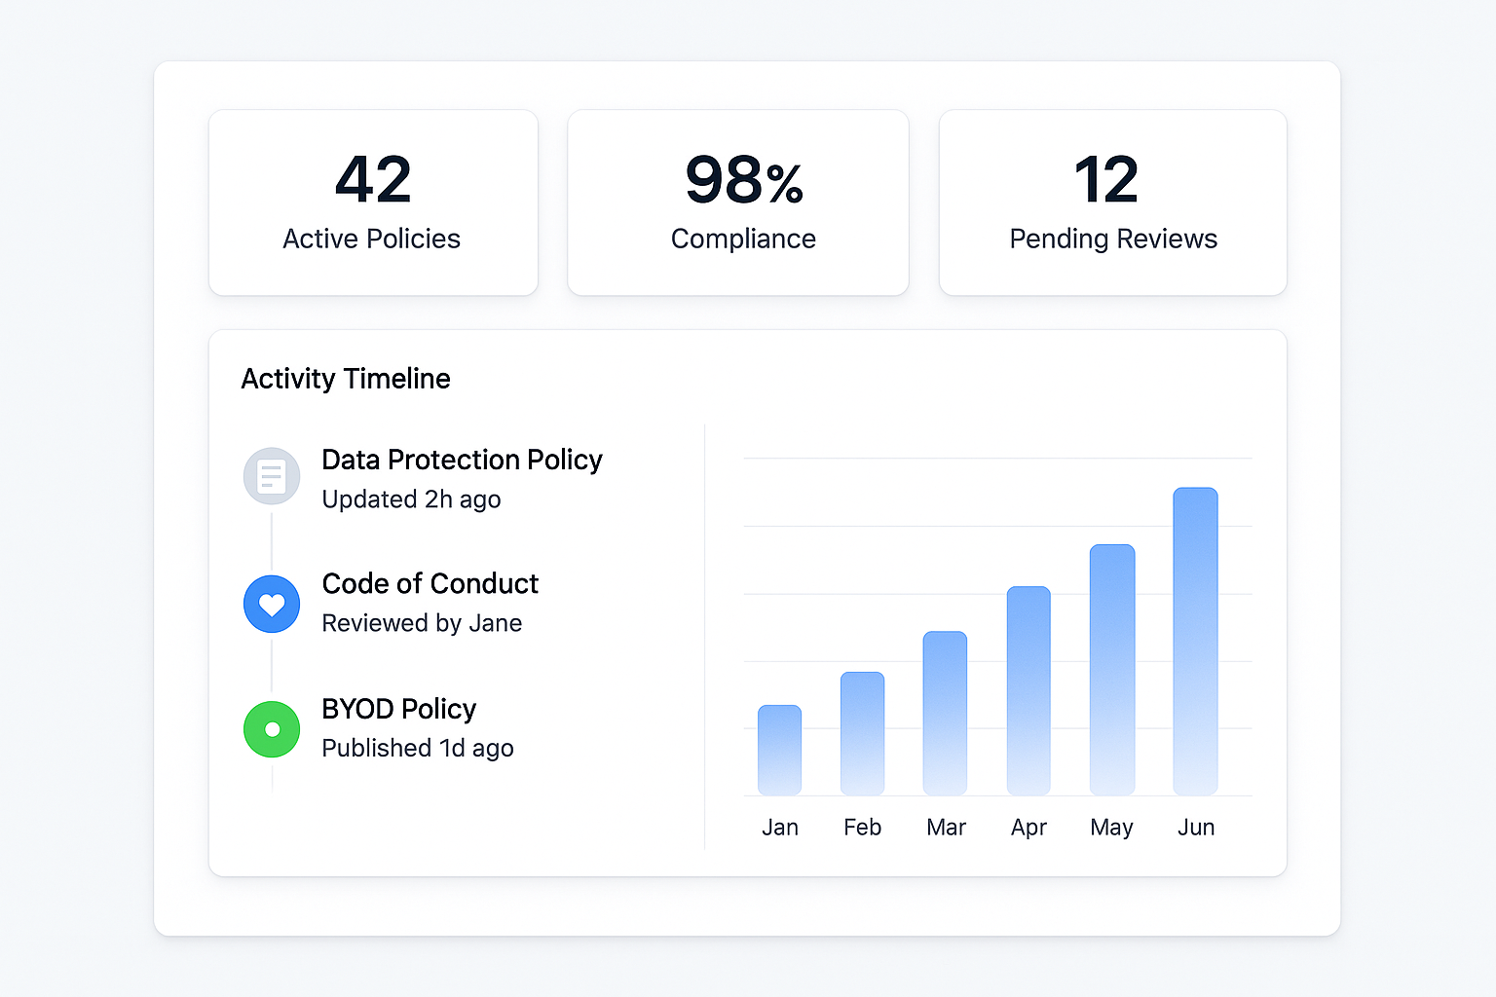Click the Pending Reviews stat card
The width and height of the screenshot is (1496, 997).
tap(1112, 203)
